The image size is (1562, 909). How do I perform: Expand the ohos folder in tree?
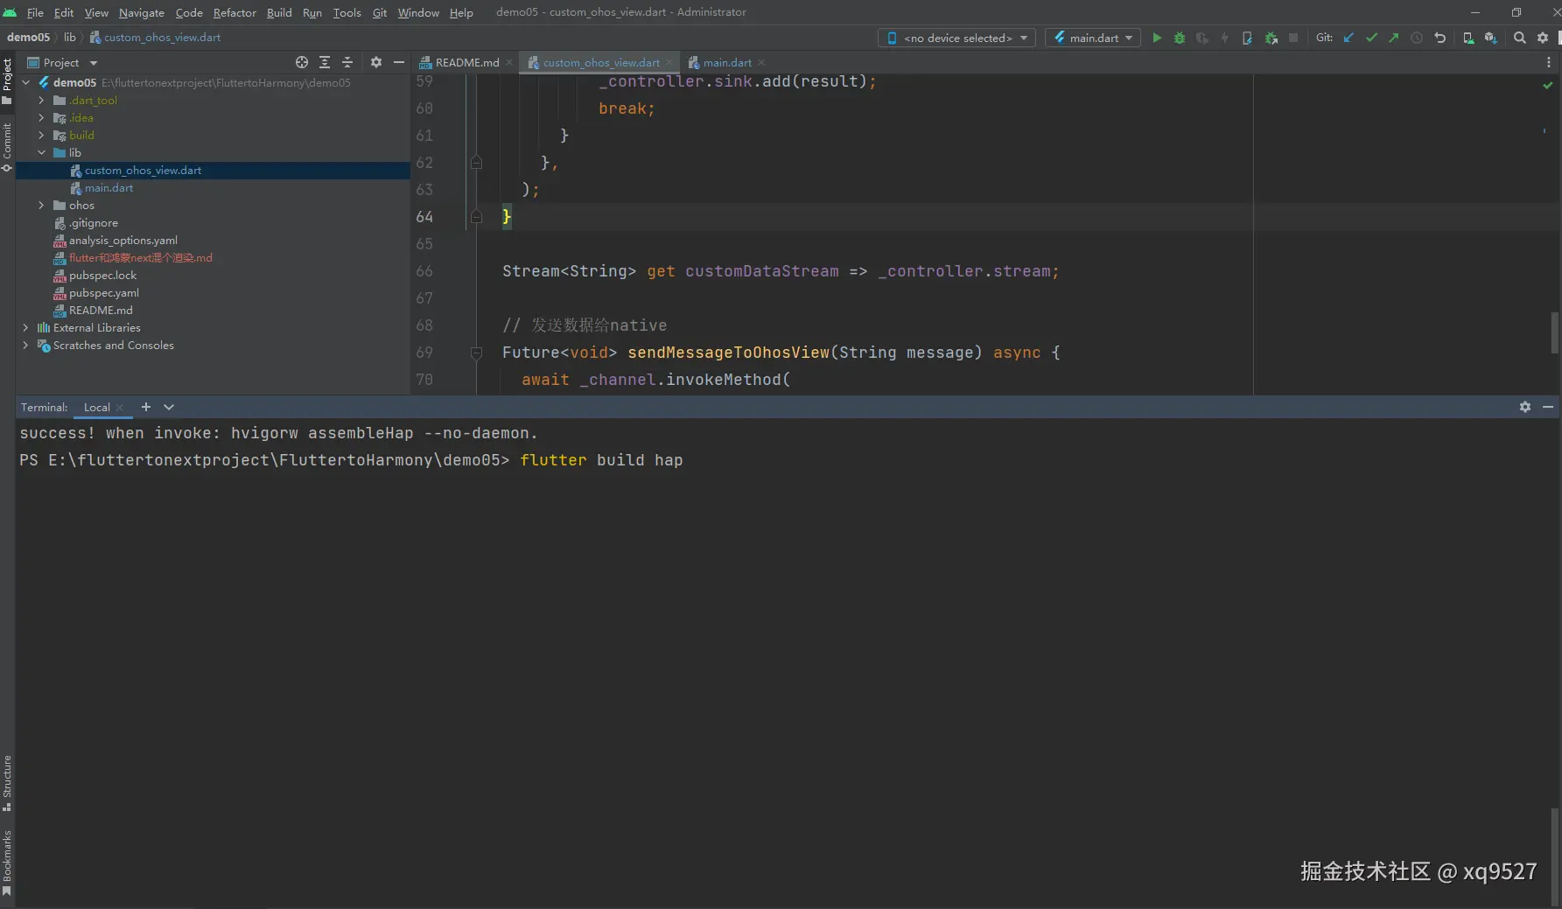point(41,206)
